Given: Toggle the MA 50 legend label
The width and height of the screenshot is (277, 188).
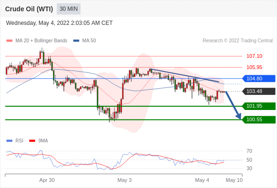Looking at the screenshot, I should click(89, 41).
